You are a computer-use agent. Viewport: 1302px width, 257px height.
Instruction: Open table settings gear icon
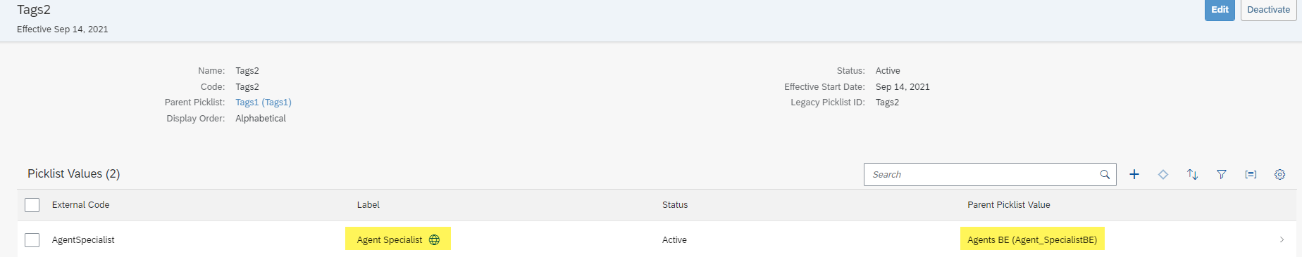1279,174
